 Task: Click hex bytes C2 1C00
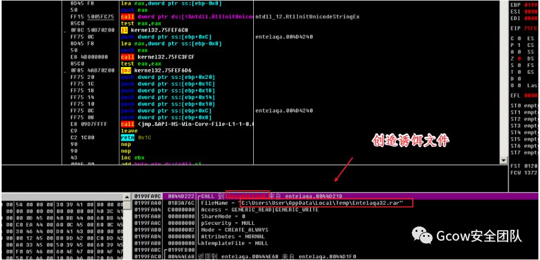[x=82, y=137]
